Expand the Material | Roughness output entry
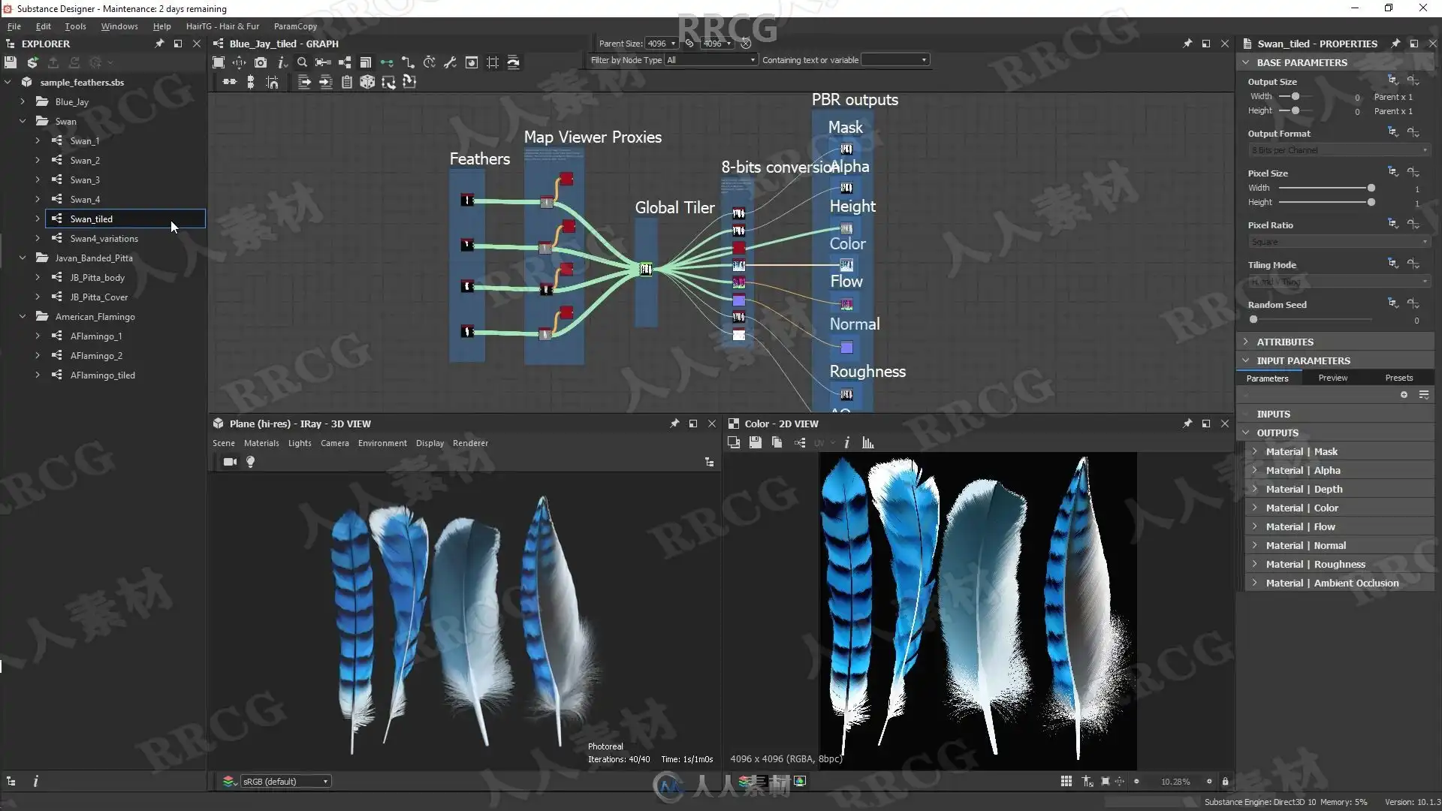This screenshot has height=811, width=1442. [x=1254, y=564]
